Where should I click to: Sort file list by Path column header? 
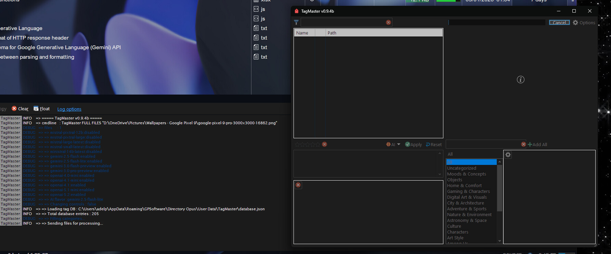point(332,33)
